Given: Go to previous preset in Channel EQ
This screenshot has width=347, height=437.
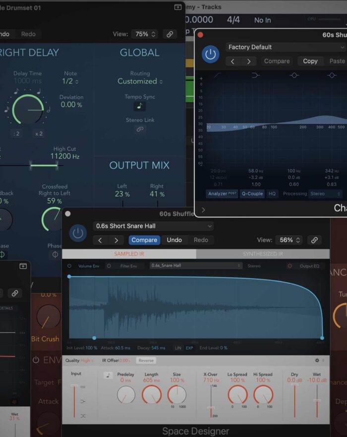Looking at the screenshot, I should 232,61.
